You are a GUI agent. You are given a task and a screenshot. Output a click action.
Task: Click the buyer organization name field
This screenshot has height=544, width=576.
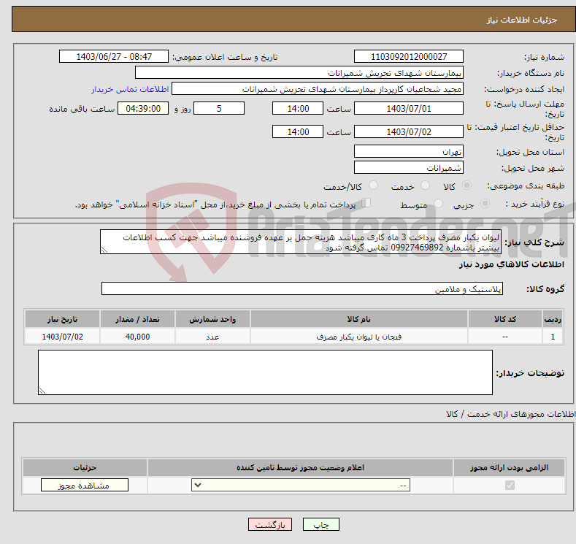tap(299, 73)
